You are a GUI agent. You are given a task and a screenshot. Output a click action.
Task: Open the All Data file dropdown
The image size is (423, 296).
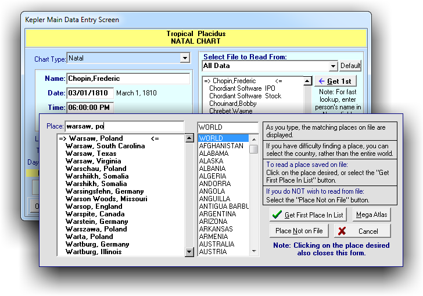pyautogui.click(x=333, y=66)
